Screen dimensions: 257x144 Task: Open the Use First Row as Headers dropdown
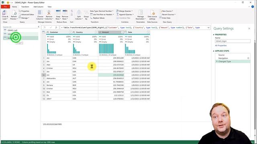(x=102, y=14)
